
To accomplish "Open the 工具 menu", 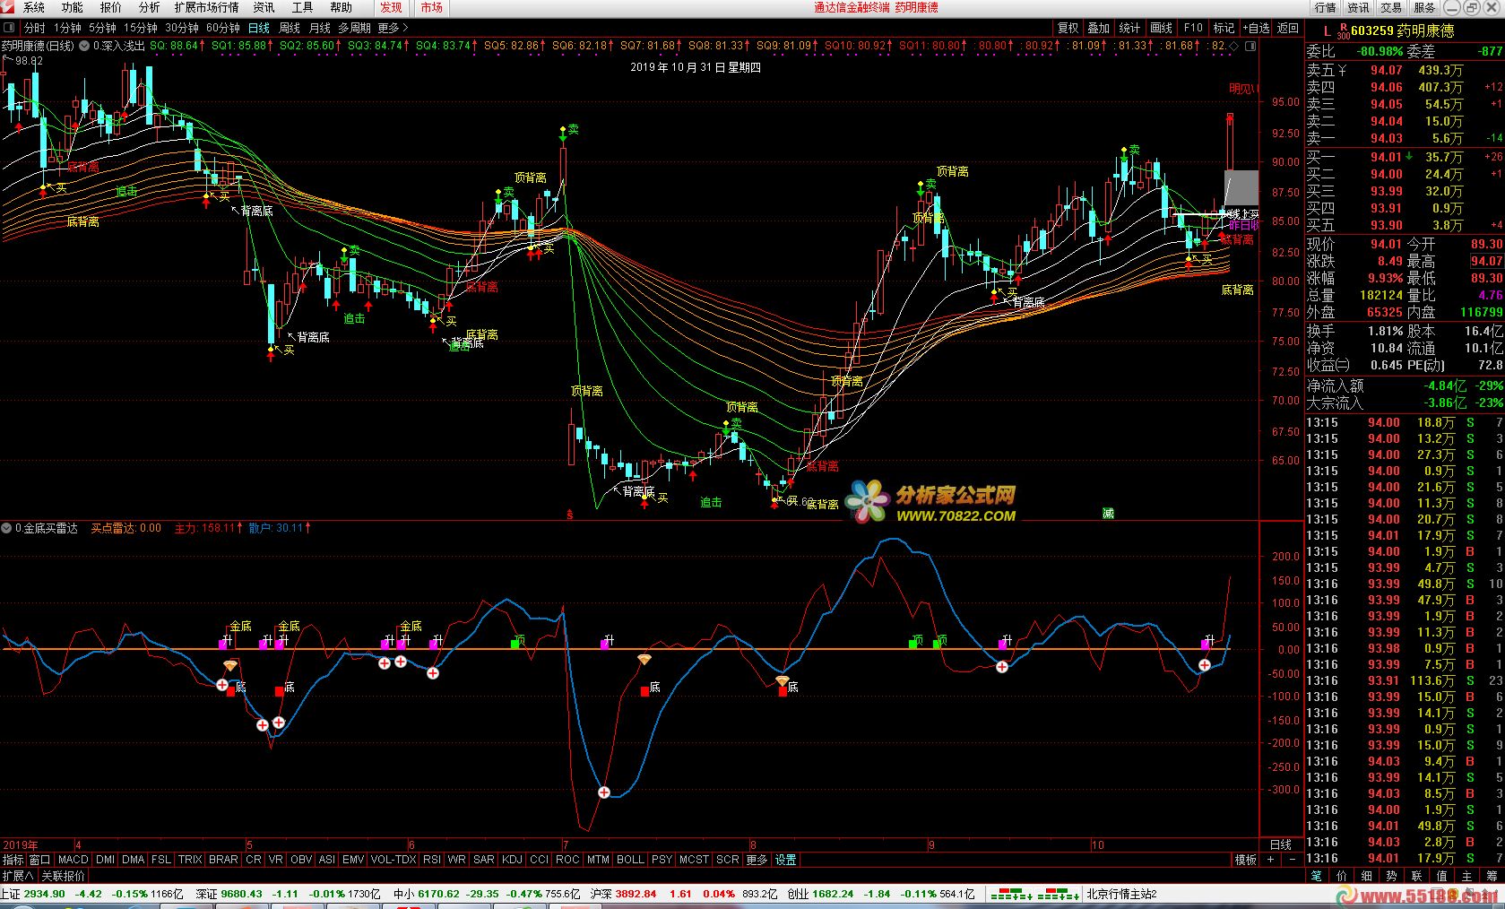I will click(x=302, y=7).
